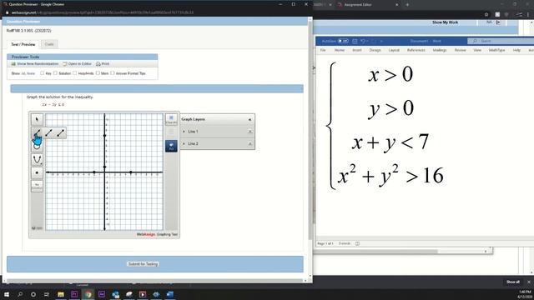The height and width of the screenshot is (300, 534).
Task: Click the Clear All icon on graph
Action: [171, 119]
